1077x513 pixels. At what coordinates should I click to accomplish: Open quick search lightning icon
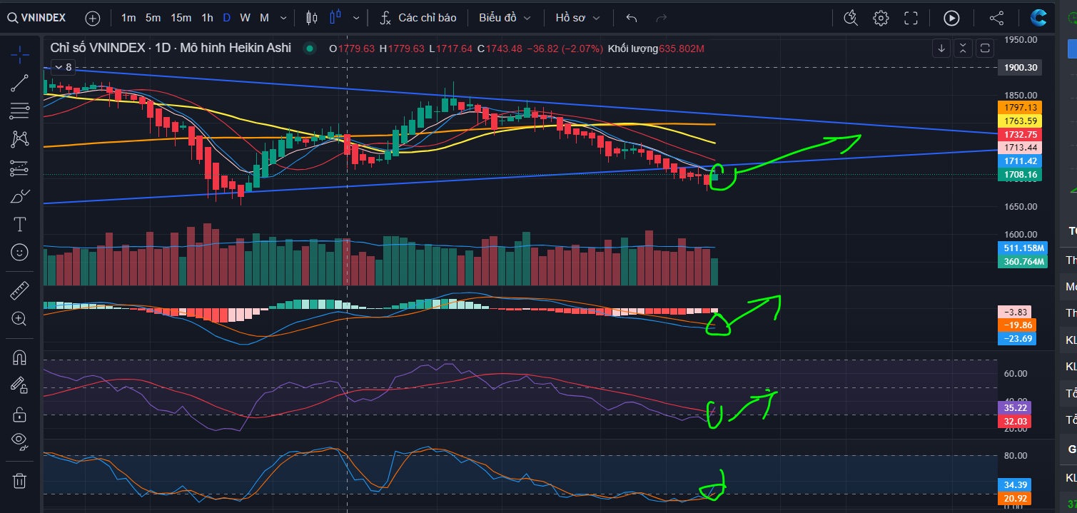(x=850, y=18)
